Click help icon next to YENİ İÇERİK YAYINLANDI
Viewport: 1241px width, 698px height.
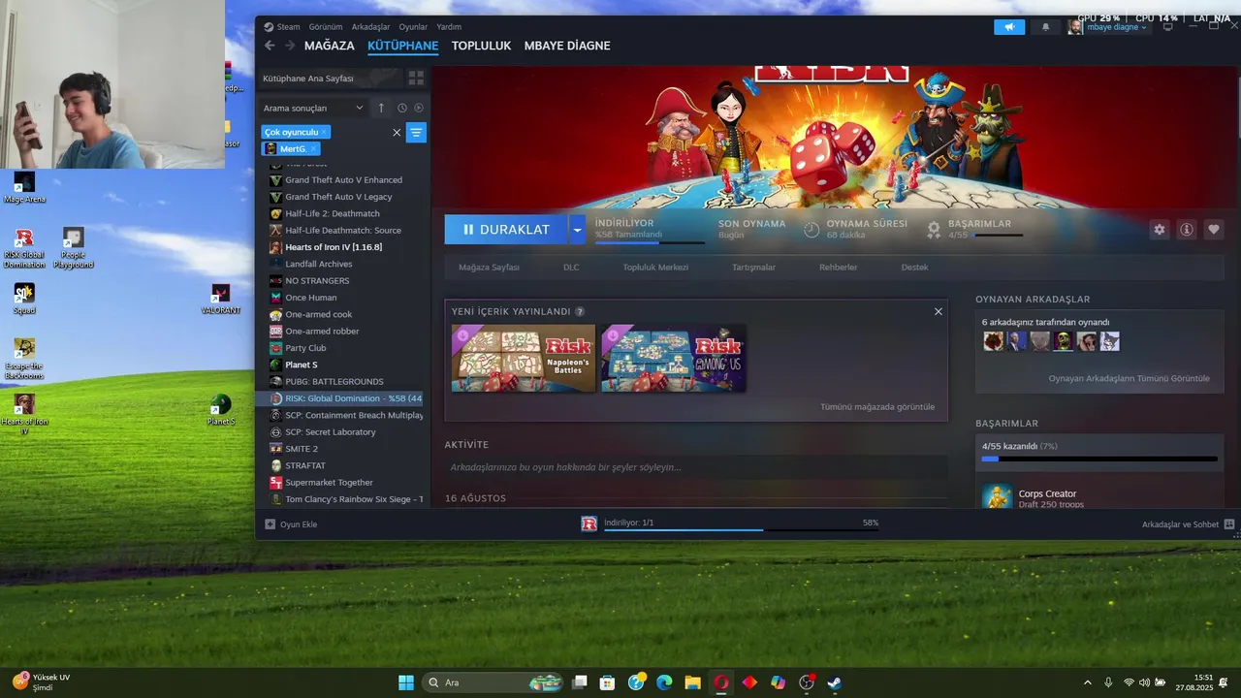pos(580,312)
